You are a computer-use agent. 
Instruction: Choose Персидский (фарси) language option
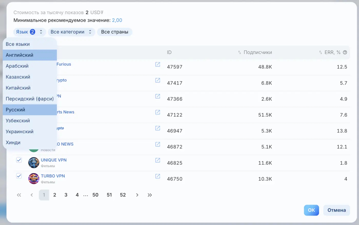30,99
